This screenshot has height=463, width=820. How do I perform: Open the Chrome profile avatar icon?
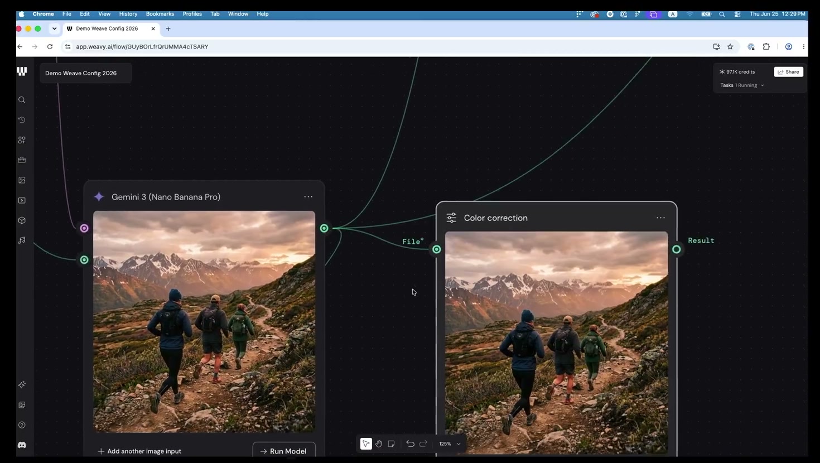(x=789, y=47)
